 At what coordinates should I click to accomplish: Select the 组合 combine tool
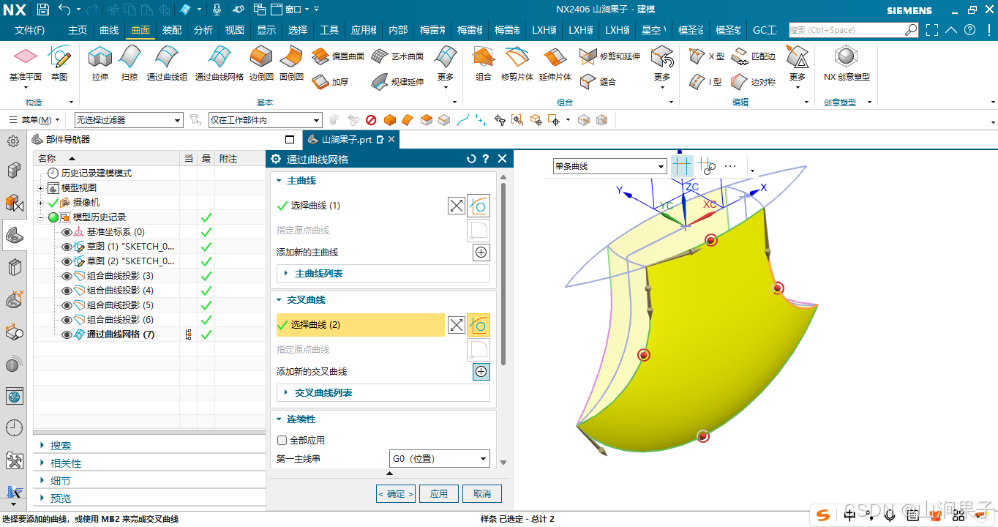click(x=483, y=63)
